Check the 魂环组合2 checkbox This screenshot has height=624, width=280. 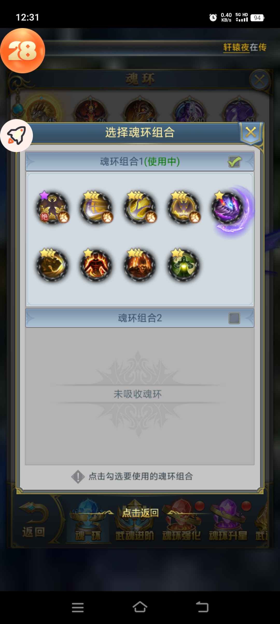click(x=234, y=318)
